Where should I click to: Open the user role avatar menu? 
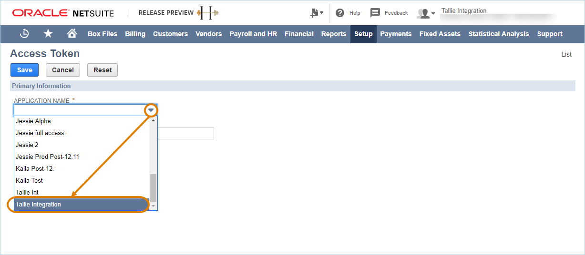coord(426,13)
